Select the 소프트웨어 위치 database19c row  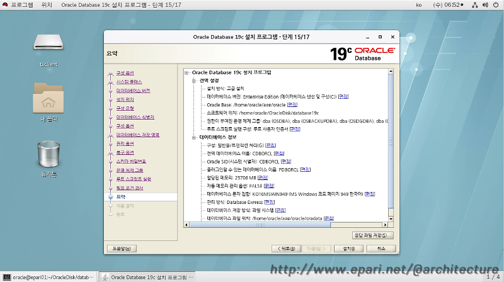click(x=263, y=113)
